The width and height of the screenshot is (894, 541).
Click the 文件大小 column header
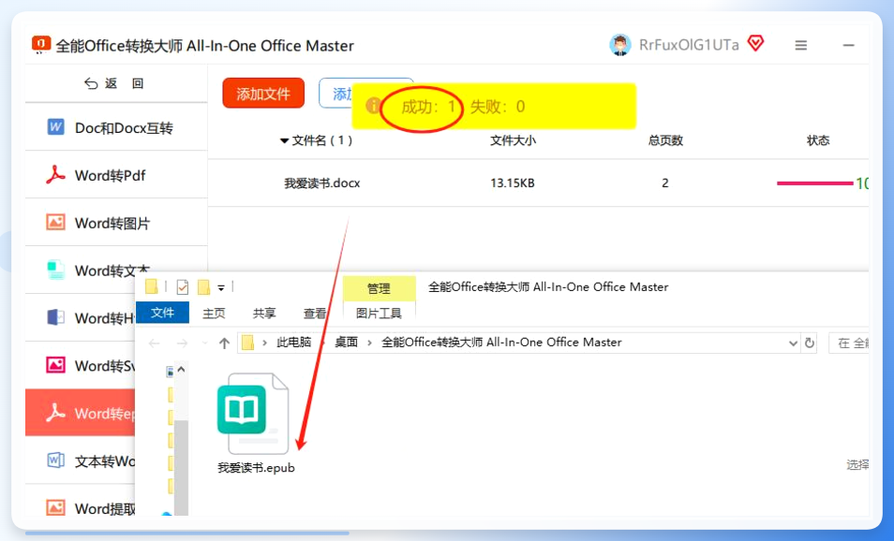pyautogui.click(x=514, y=140)
